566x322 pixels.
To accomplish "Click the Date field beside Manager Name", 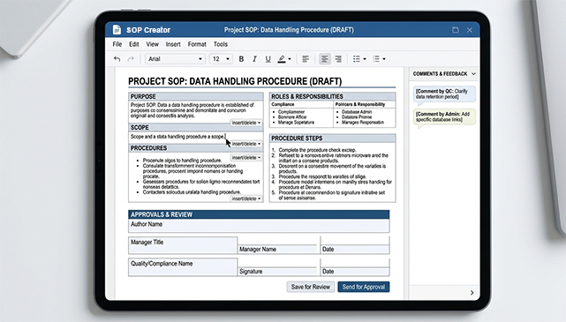I will [x=355, y=249].
